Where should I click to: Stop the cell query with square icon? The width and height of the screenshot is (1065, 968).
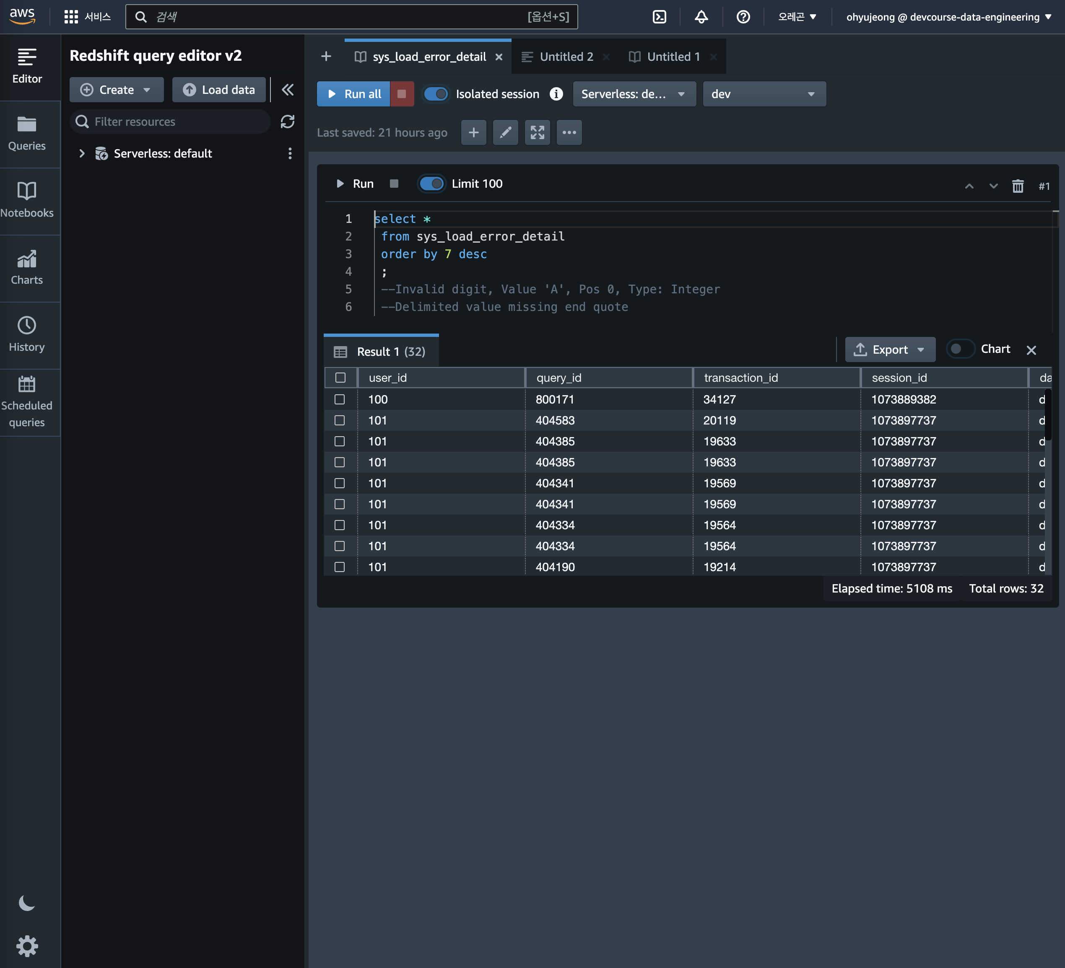pos(394,184)
